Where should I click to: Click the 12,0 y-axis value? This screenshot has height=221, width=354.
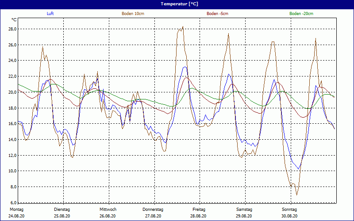(x=13, y=156)
